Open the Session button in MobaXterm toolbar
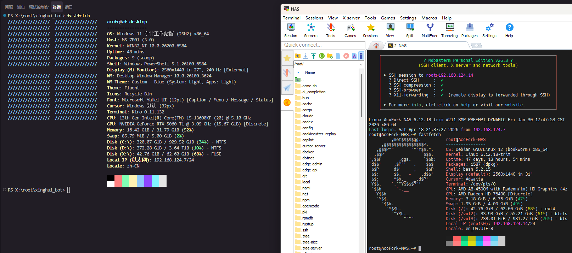Screen dimensions: 572x253 (291, 30)
